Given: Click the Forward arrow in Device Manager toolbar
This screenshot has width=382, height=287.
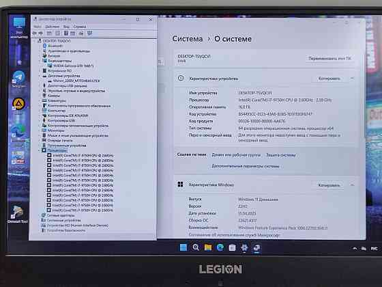Looking at the screenshot, I should 41,33.
